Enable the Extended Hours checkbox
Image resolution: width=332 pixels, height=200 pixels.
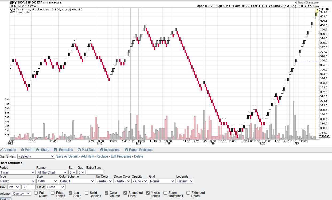click(188, 193)
